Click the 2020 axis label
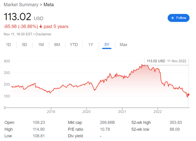The height and width of the screenshot is (141, 196). 86,112
